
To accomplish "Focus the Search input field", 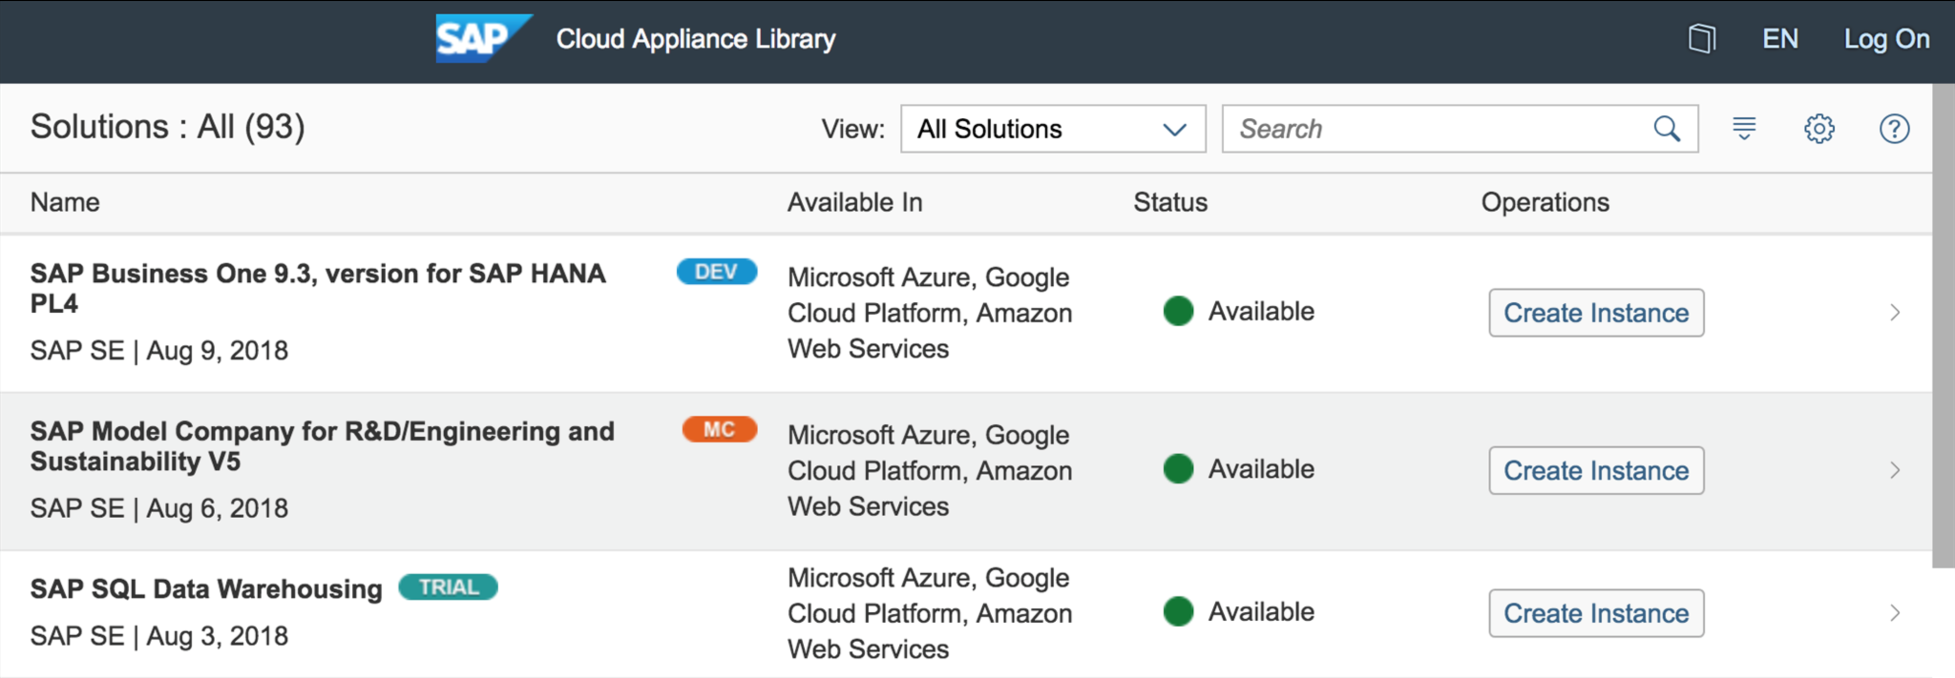I will (1460, 129).
